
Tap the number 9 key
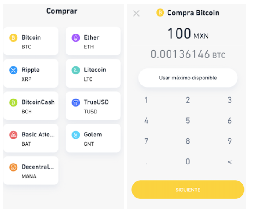pos(230,141)
